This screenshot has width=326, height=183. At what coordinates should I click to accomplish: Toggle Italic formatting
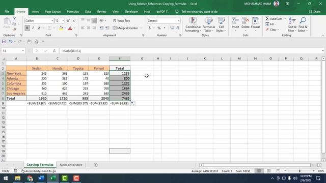pyautogui.click(x=33, y=28)
